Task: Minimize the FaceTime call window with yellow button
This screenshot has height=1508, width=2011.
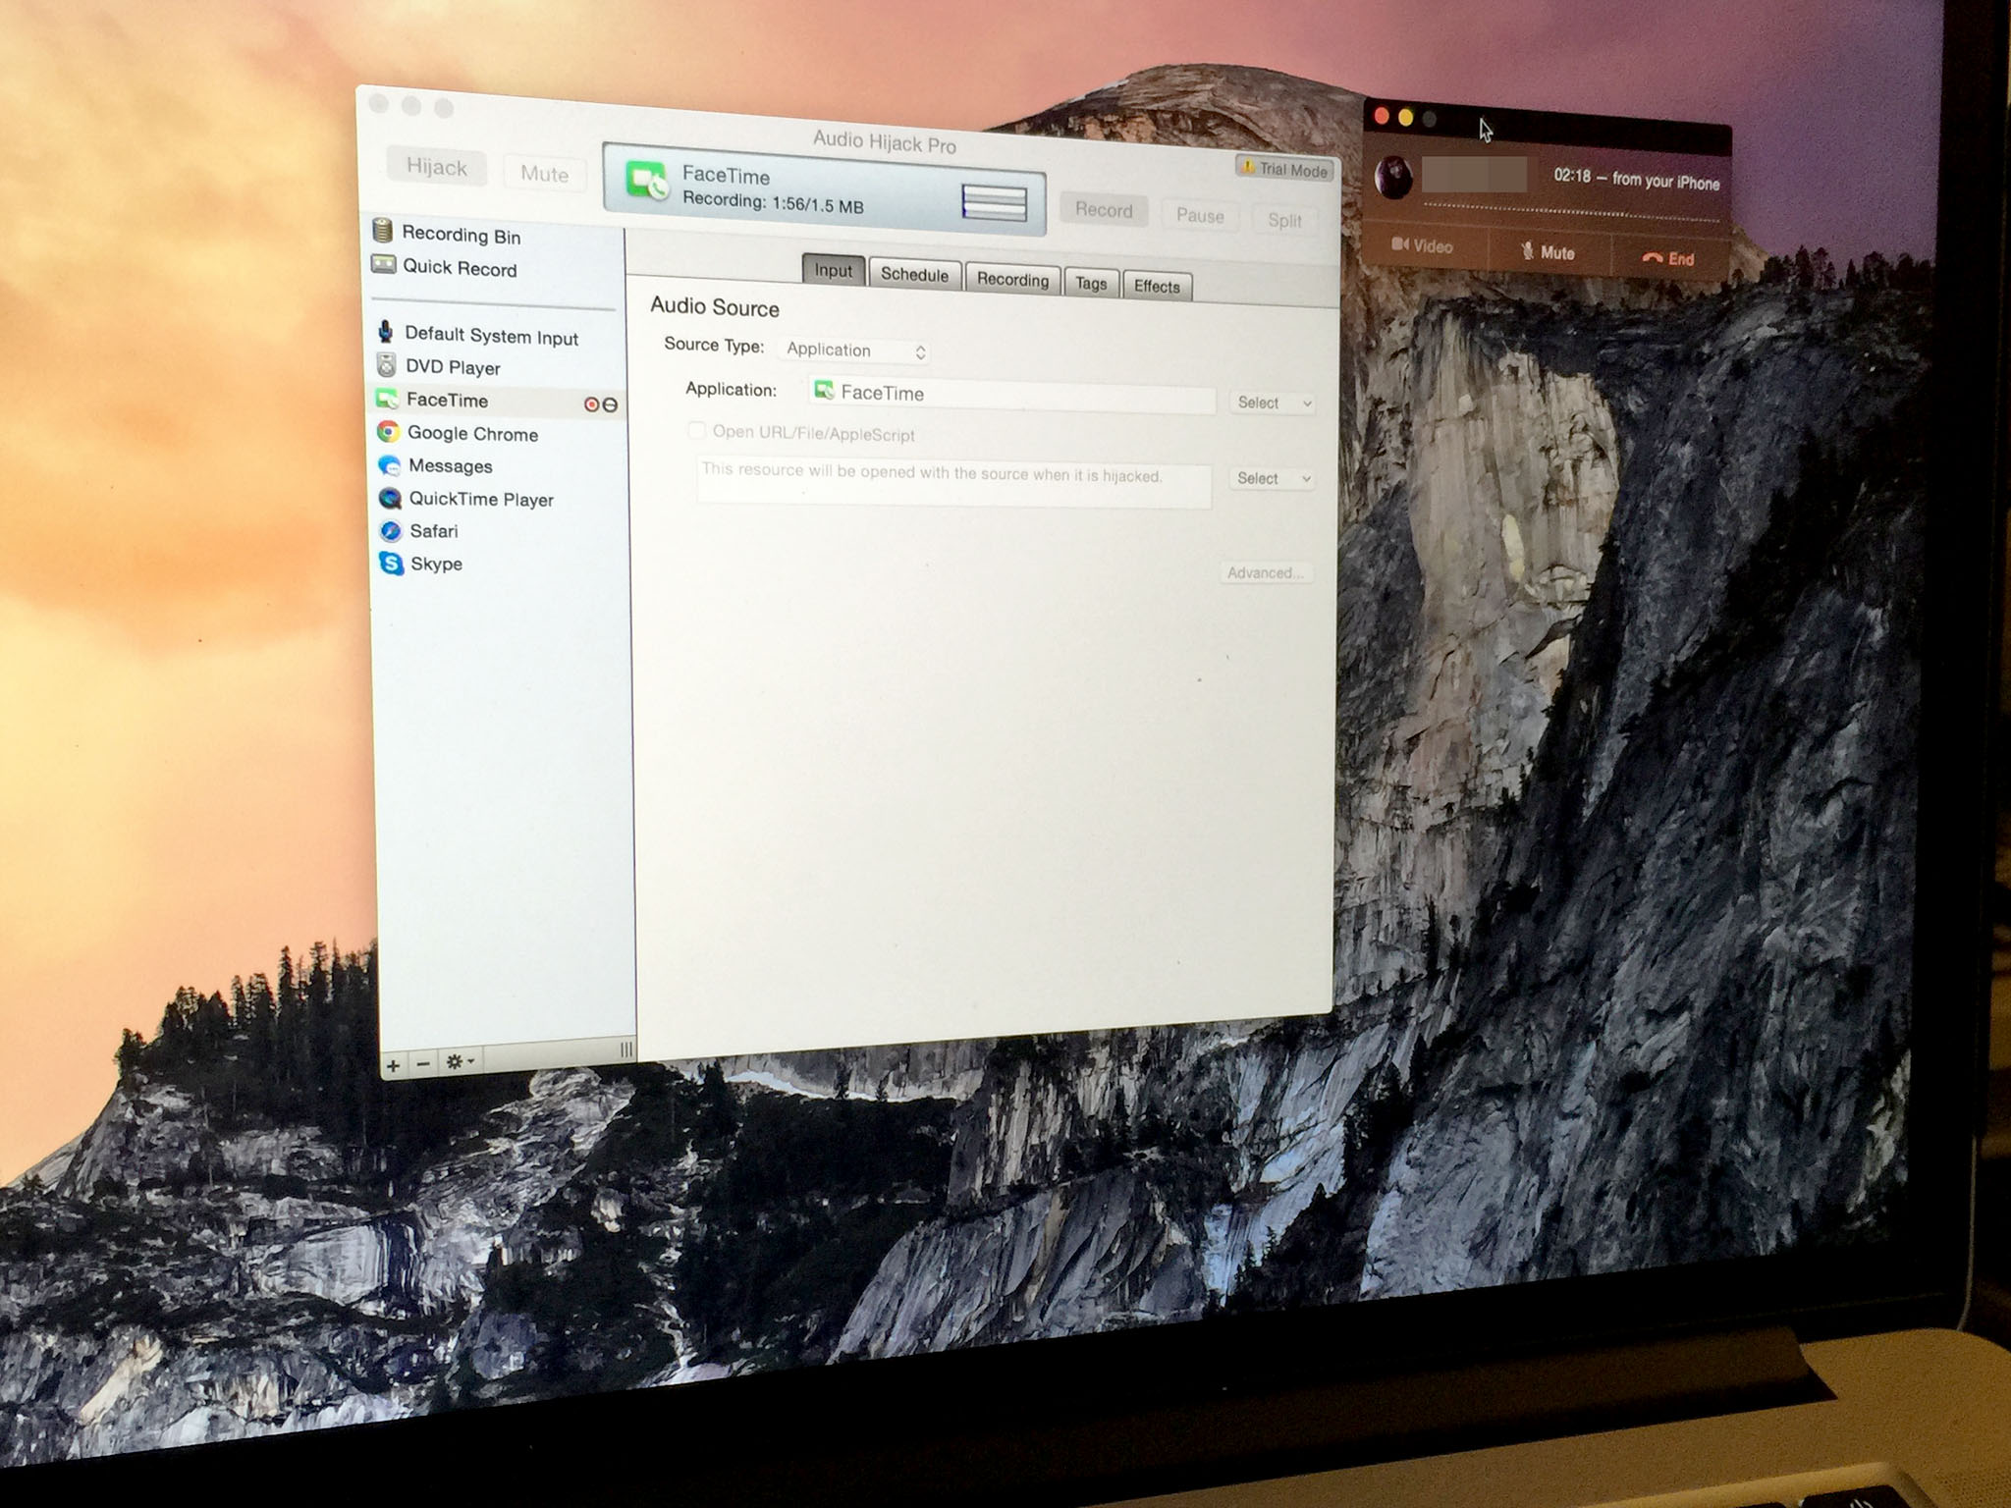Action: (x=1406, y=119)
